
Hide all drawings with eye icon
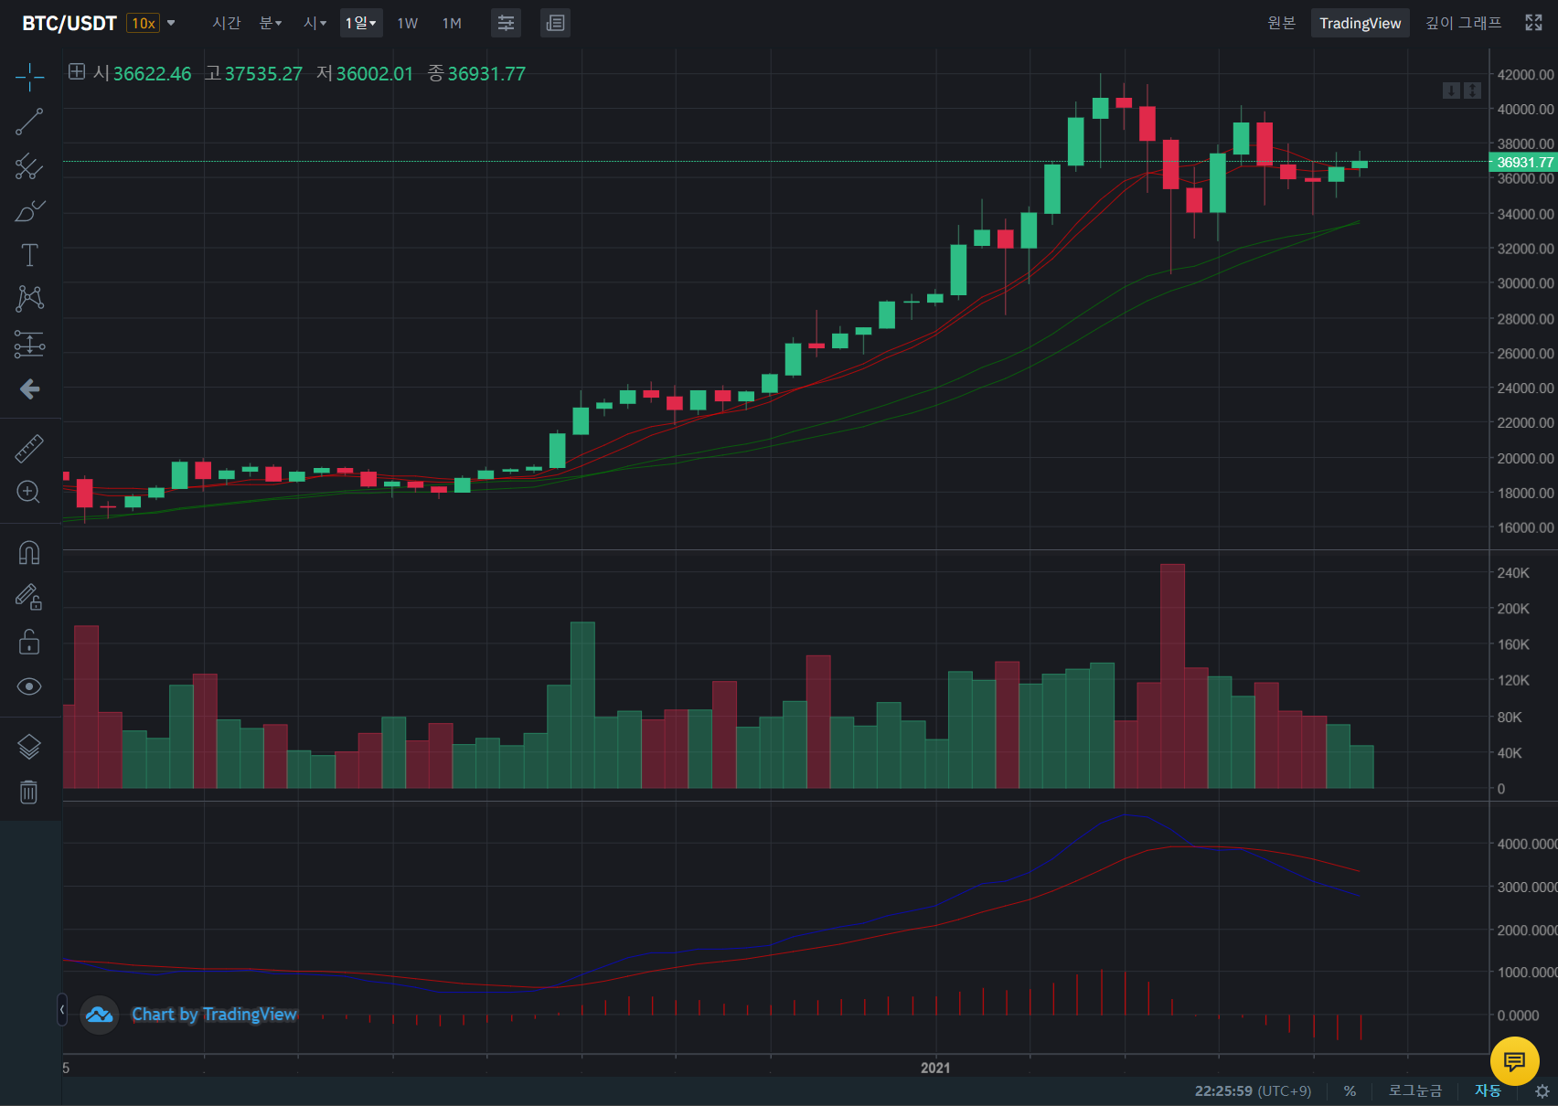point(29,686)
